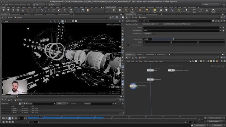Select the Box shelf tool
The height and width of the screenshot is (127, 226).
[4, 10]
